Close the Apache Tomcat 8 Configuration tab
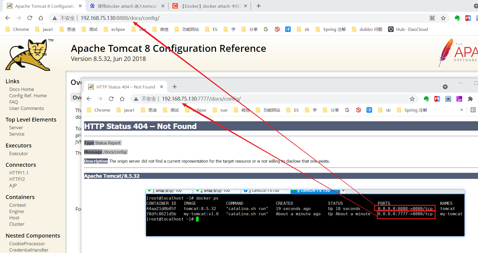 (x=80, y=6)
